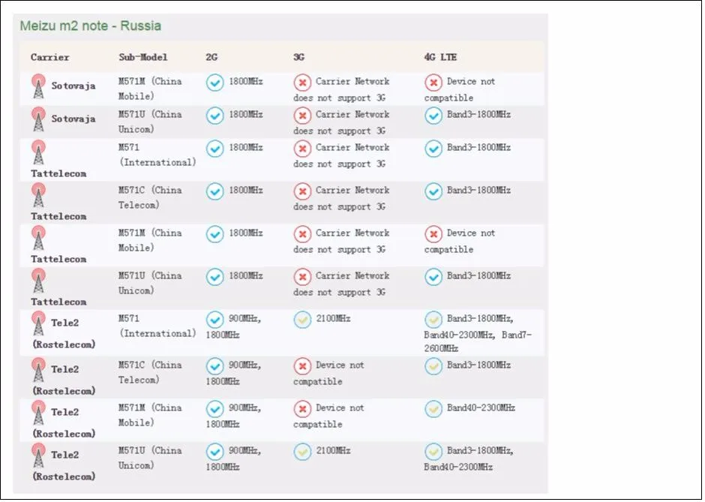The height and width of the screenshot is (502, 705).
Task: Select 'M571 (International)' in the Tattelecom row
Action: 157,155
